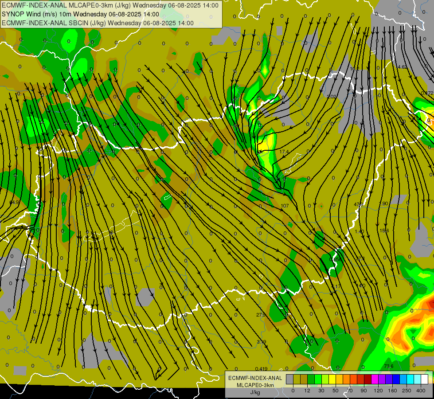Click the map value '3.19'
The height and width of the screenshot is (399, 434).
click(261, 342)
